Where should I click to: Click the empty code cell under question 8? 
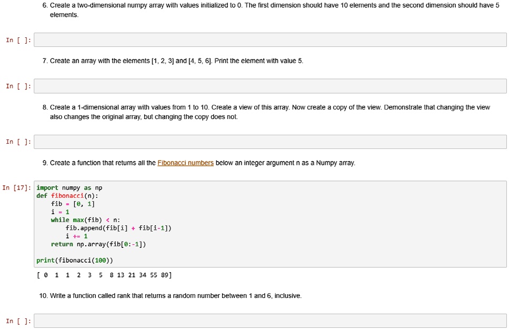point(270,142)
